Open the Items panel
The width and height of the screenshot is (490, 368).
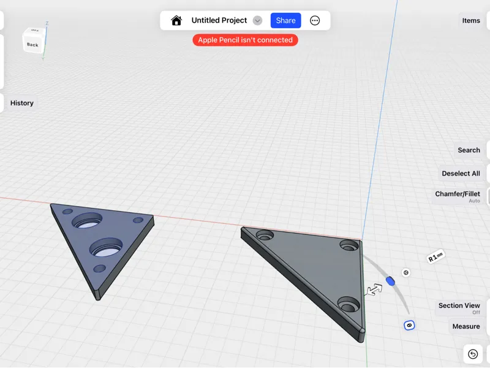click(x=471, y=21)
